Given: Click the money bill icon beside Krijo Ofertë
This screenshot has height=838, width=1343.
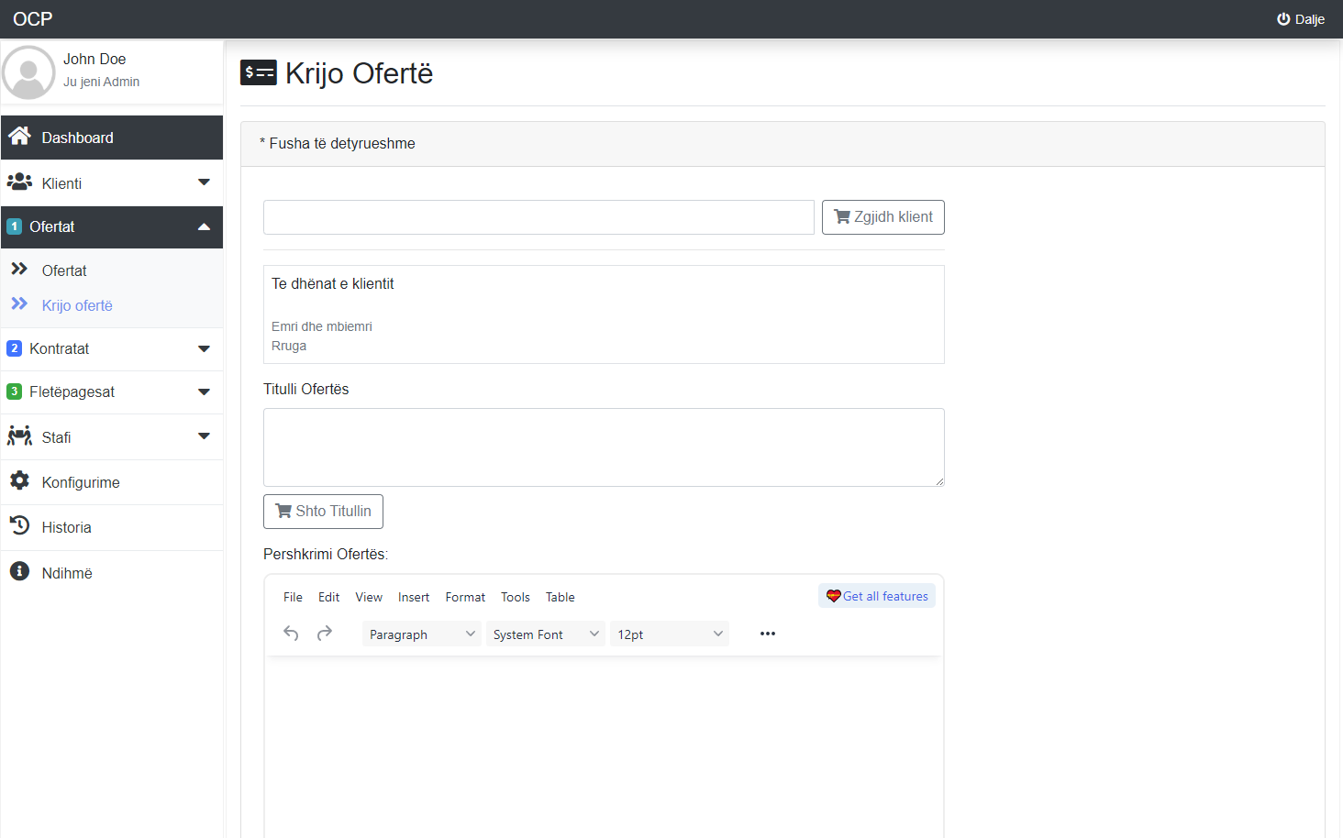Looking at the screenshot, I should click(259, 72).
